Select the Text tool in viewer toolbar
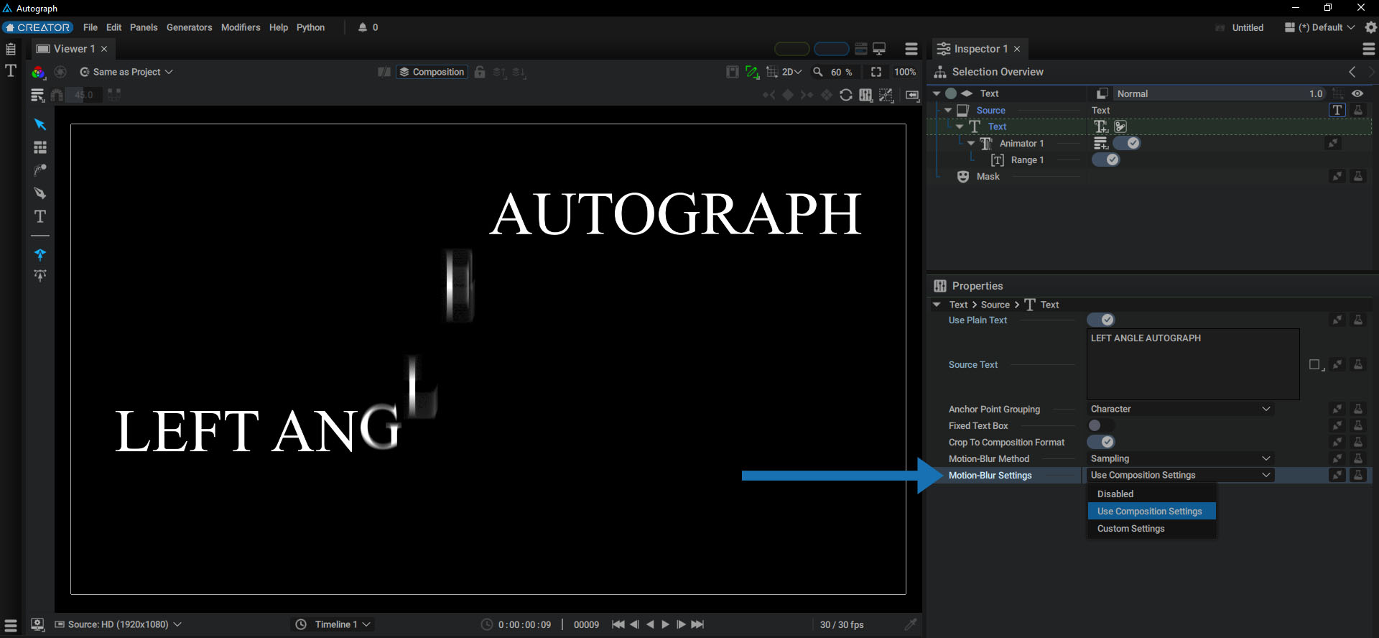Viewport: 1379px width, 638px height. click(40, 216)
